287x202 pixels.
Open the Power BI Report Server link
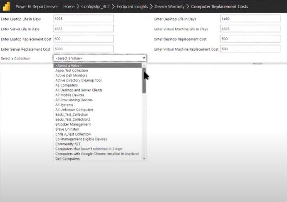coord(37,7)
